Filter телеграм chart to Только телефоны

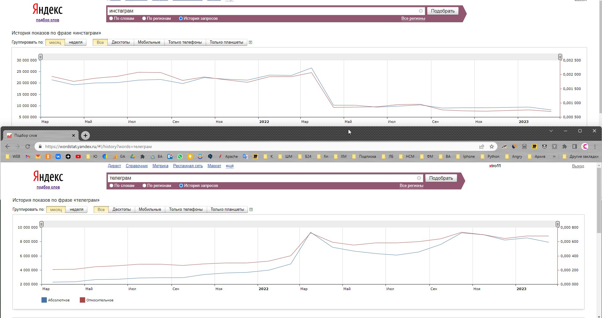[x=186, y=209]
